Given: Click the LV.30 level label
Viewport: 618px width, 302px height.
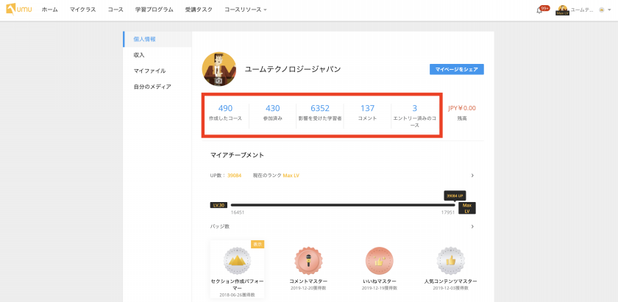Looking at the screenshot, I should coord(219,205).
